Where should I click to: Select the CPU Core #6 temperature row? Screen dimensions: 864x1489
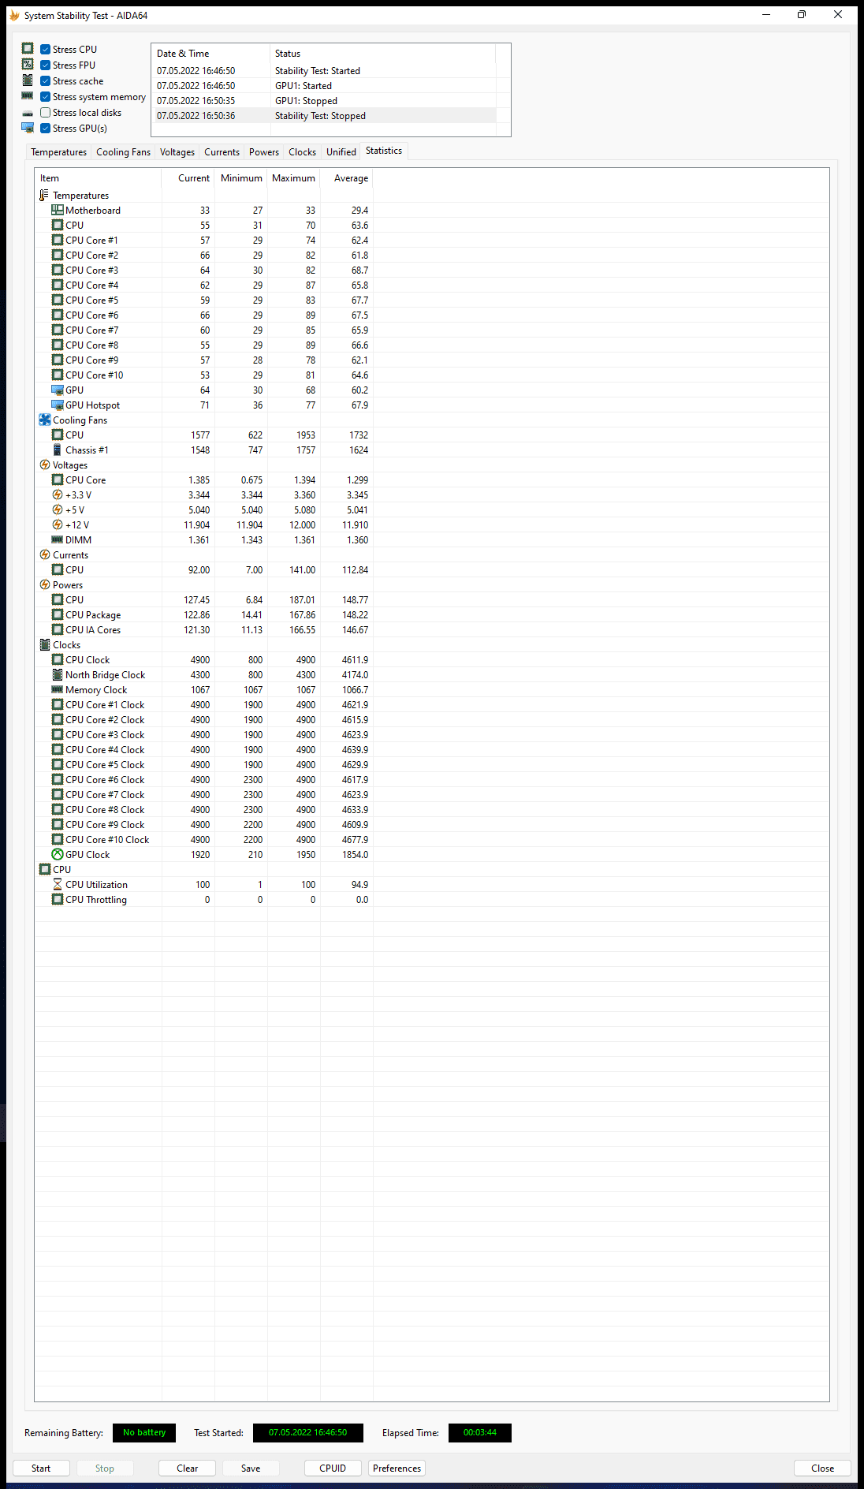coord(204,315)
